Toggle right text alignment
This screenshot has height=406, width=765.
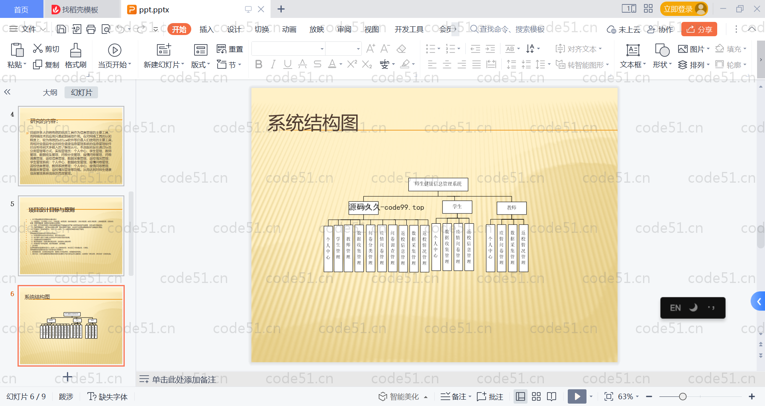462,64
